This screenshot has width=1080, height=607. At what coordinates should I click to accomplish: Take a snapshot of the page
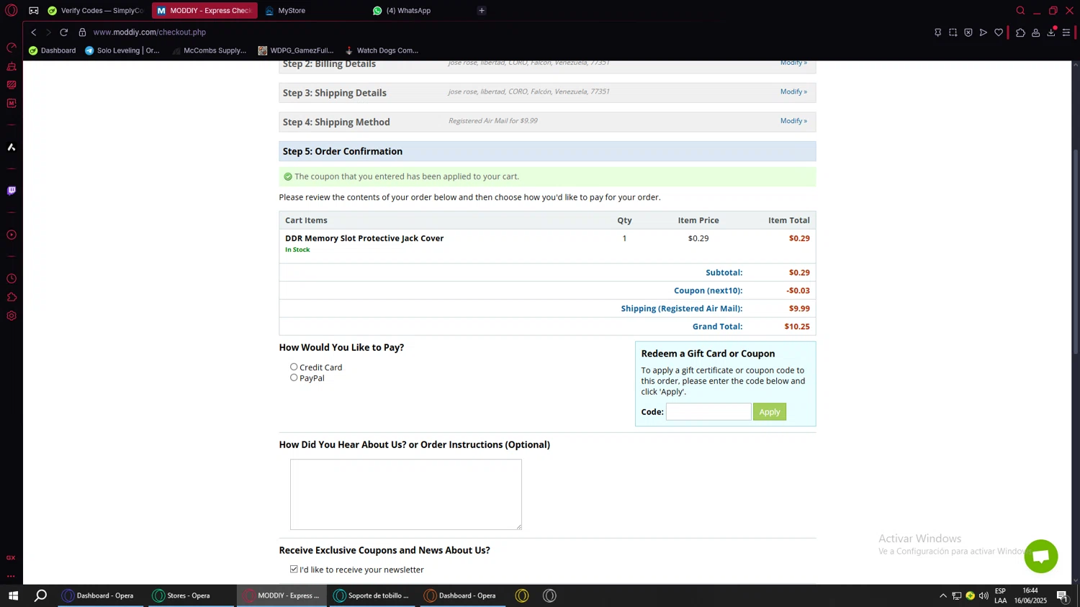[x=953, y=32]
